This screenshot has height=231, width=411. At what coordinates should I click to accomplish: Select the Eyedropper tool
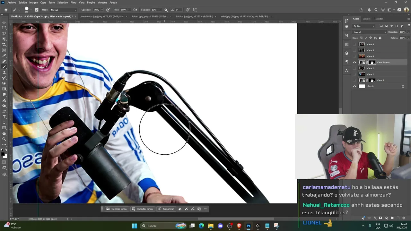point(4,56)
